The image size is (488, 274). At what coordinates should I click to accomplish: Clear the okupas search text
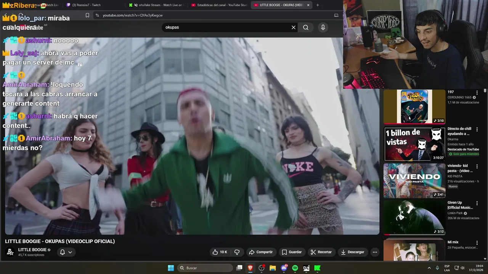point(294,27)
